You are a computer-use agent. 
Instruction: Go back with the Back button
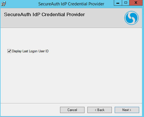(100, 110)
